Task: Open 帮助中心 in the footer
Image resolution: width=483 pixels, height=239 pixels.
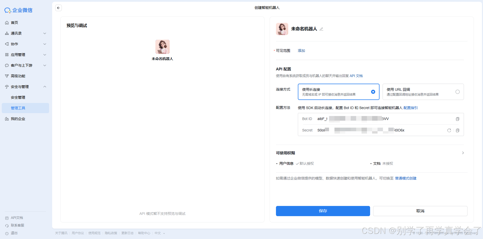Action: pos(144,233)
